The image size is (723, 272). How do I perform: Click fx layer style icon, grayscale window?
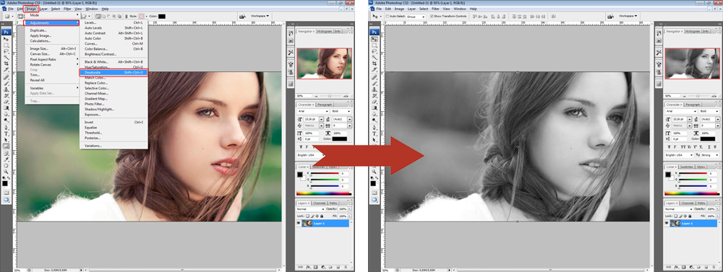coord(677,267)
